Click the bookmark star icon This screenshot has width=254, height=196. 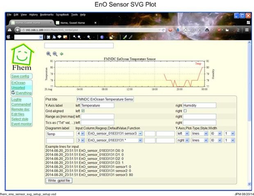(x=193, y=30)
